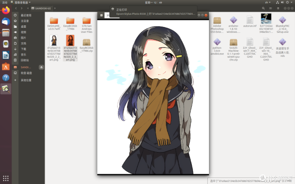Image resolution: width=295 pixels, height=184 pixels.
Task: Open the zh input language menu
Action: [x=268, y=2]
